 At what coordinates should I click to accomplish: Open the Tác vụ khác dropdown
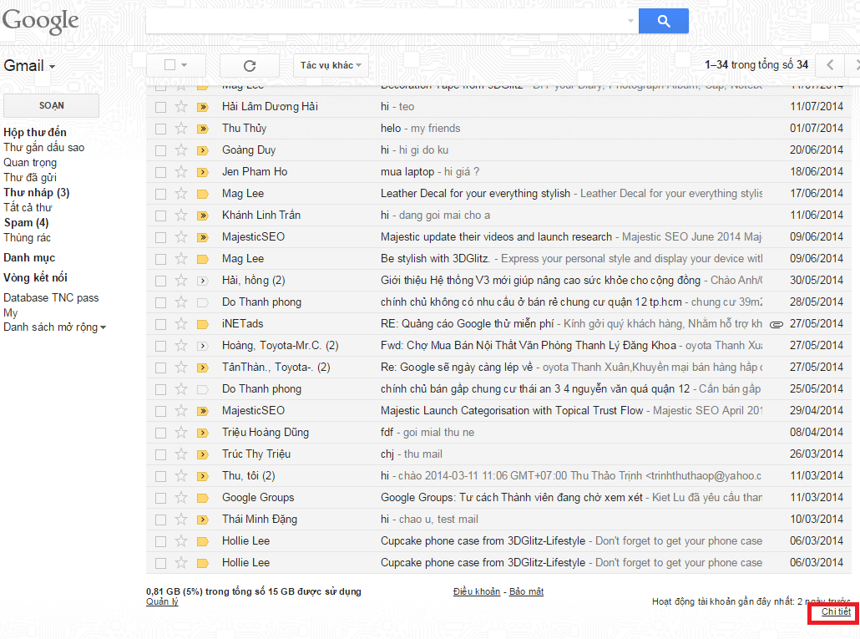[331, 66]
